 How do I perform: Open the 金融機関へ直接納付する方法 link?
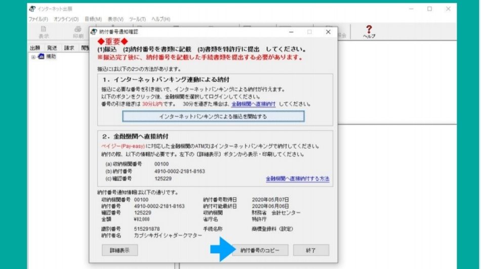click(x=297, y=179)
